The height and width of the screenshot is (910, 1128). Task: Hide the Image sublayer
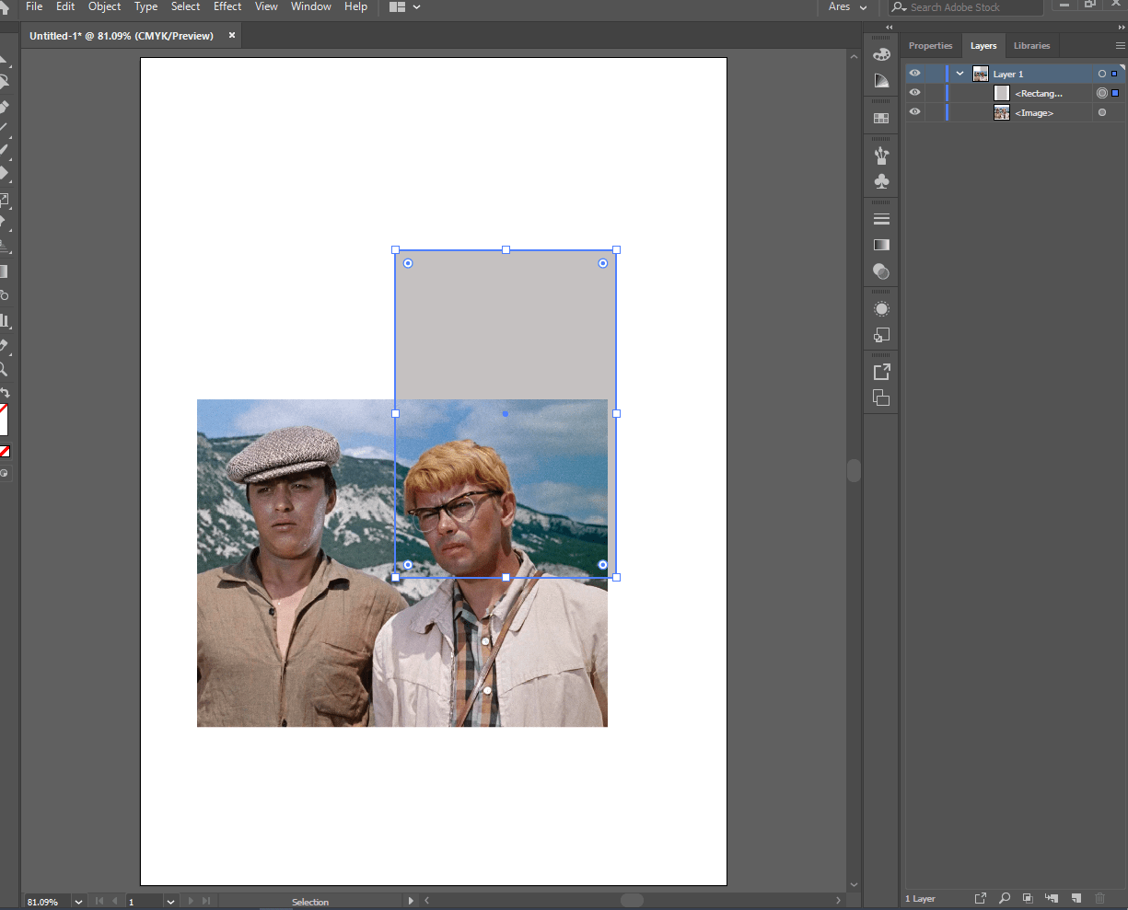coord(914,111)
